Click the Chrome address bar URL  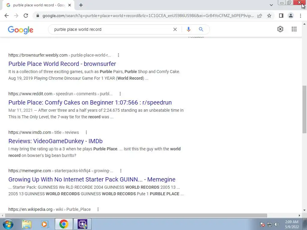[x=148, y=16]
